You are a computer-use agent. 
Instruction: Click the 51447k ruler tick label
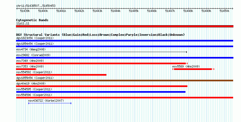click(x=170, y=11)
